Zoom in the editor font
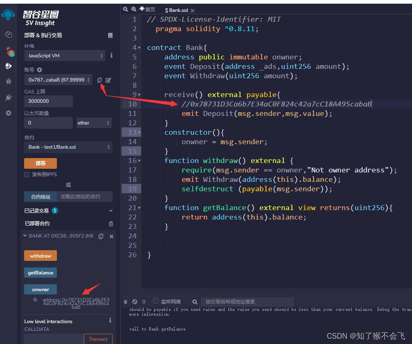Screen dimensions: 412x344 point(134,9)
